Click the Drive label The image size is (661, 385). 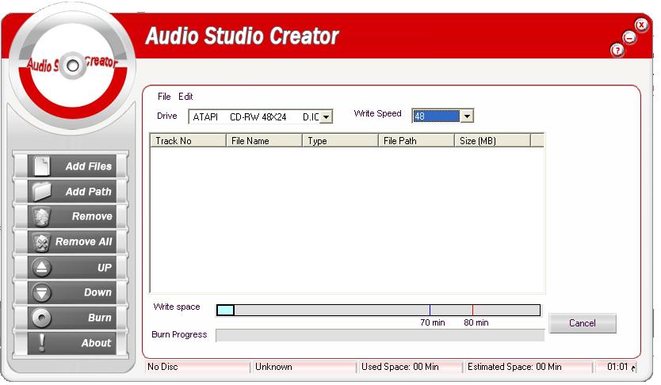[167, 116]
